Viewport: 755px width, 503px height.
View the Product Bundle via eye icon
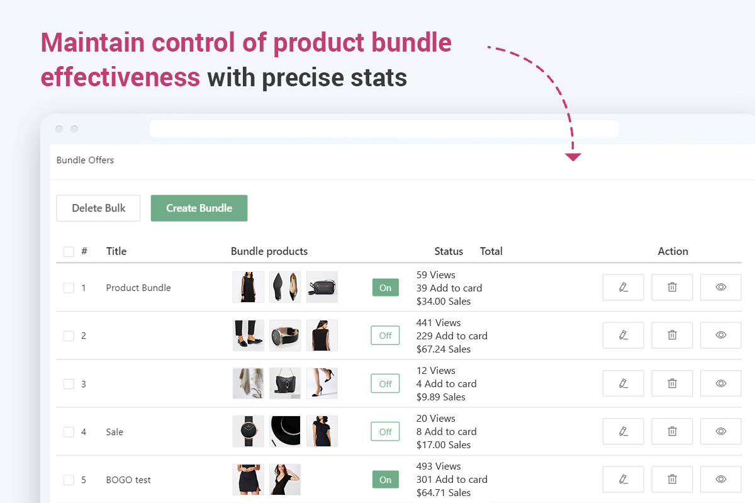720,287
